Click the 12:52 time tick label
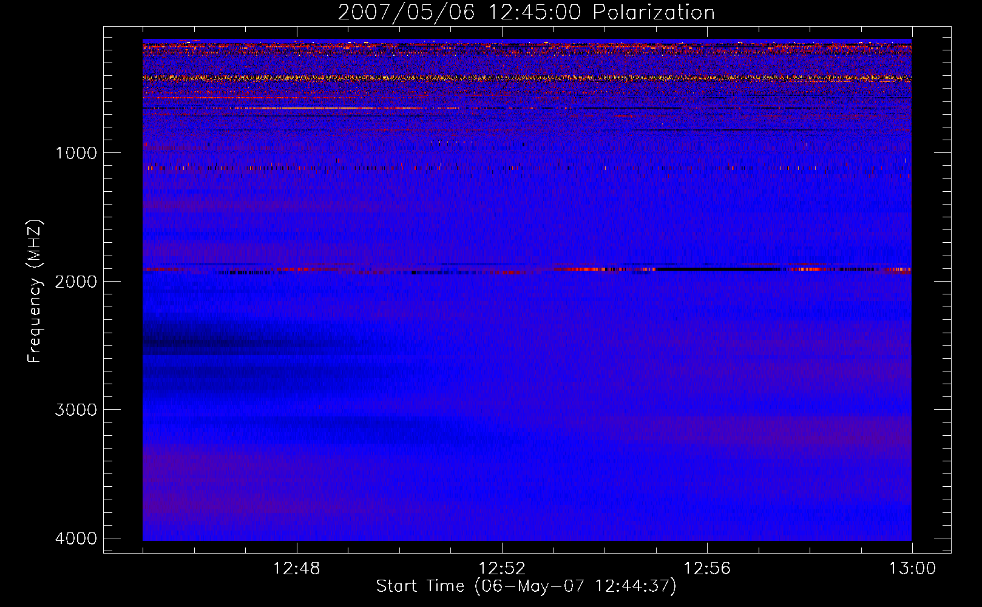The width and height of the screenshot is (982, 607). coord(502,569)
